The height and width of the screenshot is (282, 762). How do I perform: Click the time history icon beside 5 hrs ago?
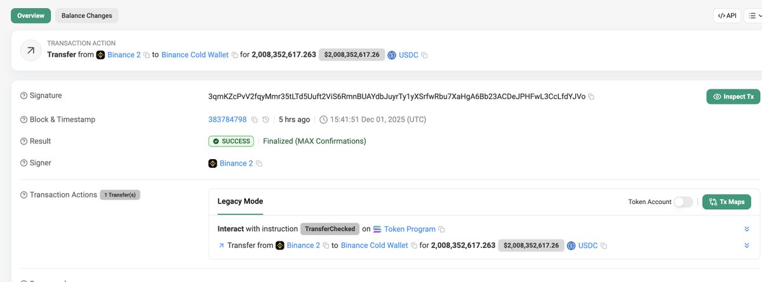[265, 119]
